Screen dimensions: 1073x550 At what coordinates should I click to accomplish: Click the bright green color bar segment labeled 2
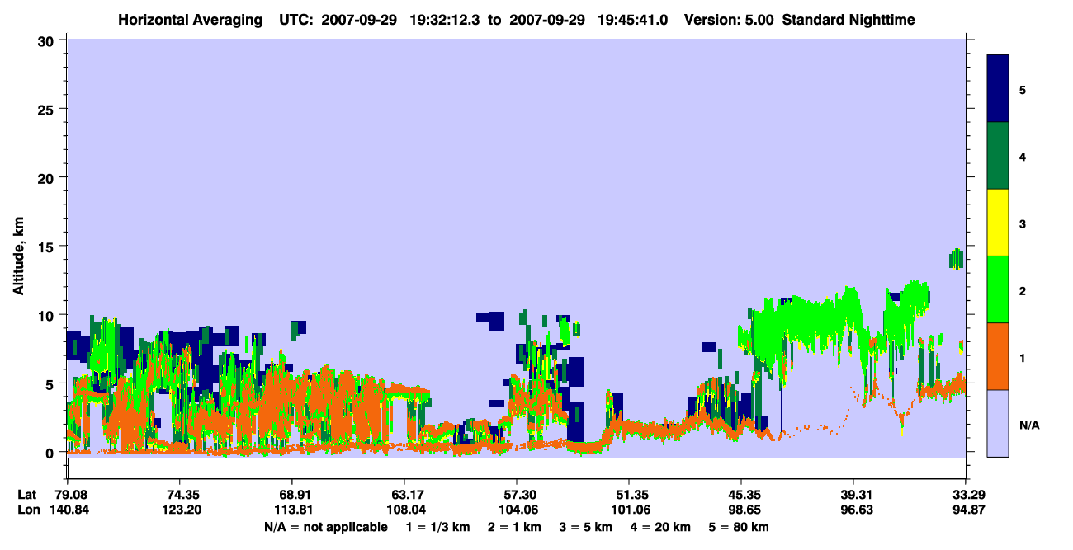pos(998,289)
